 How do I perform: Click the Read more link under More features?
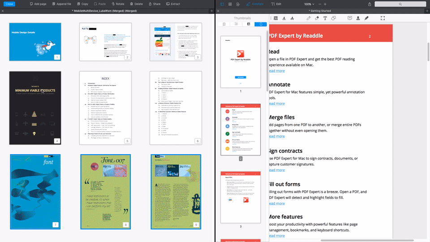click(277, 236)
